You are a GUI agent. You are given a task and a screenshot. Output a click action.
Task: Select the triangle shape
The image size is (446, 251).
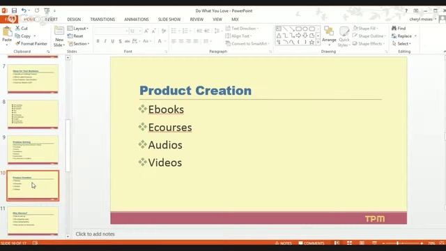point(279,36)
